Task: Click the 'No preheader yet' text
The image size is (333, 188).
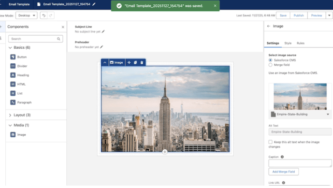Action: pyautogui.click(x=87, y=47)
